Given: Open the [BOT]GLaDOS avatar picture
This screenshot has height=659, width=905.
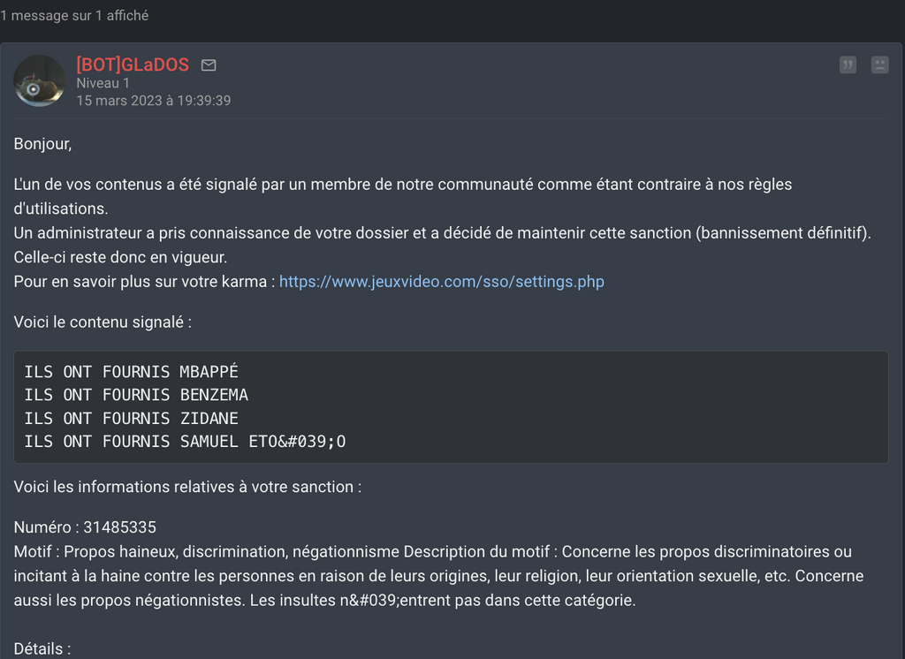Looking at the screenshot, I should coord(39,80).
